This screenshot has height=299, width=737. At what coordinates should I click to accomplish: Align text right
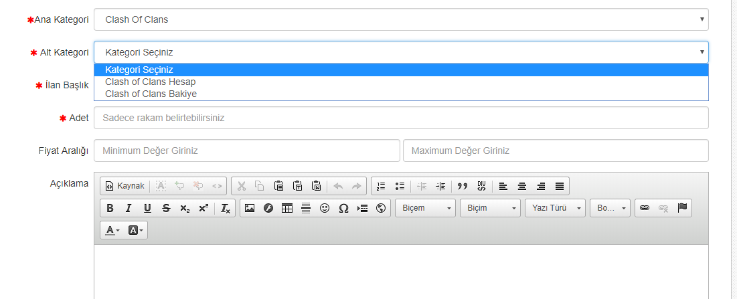point(540,186)
